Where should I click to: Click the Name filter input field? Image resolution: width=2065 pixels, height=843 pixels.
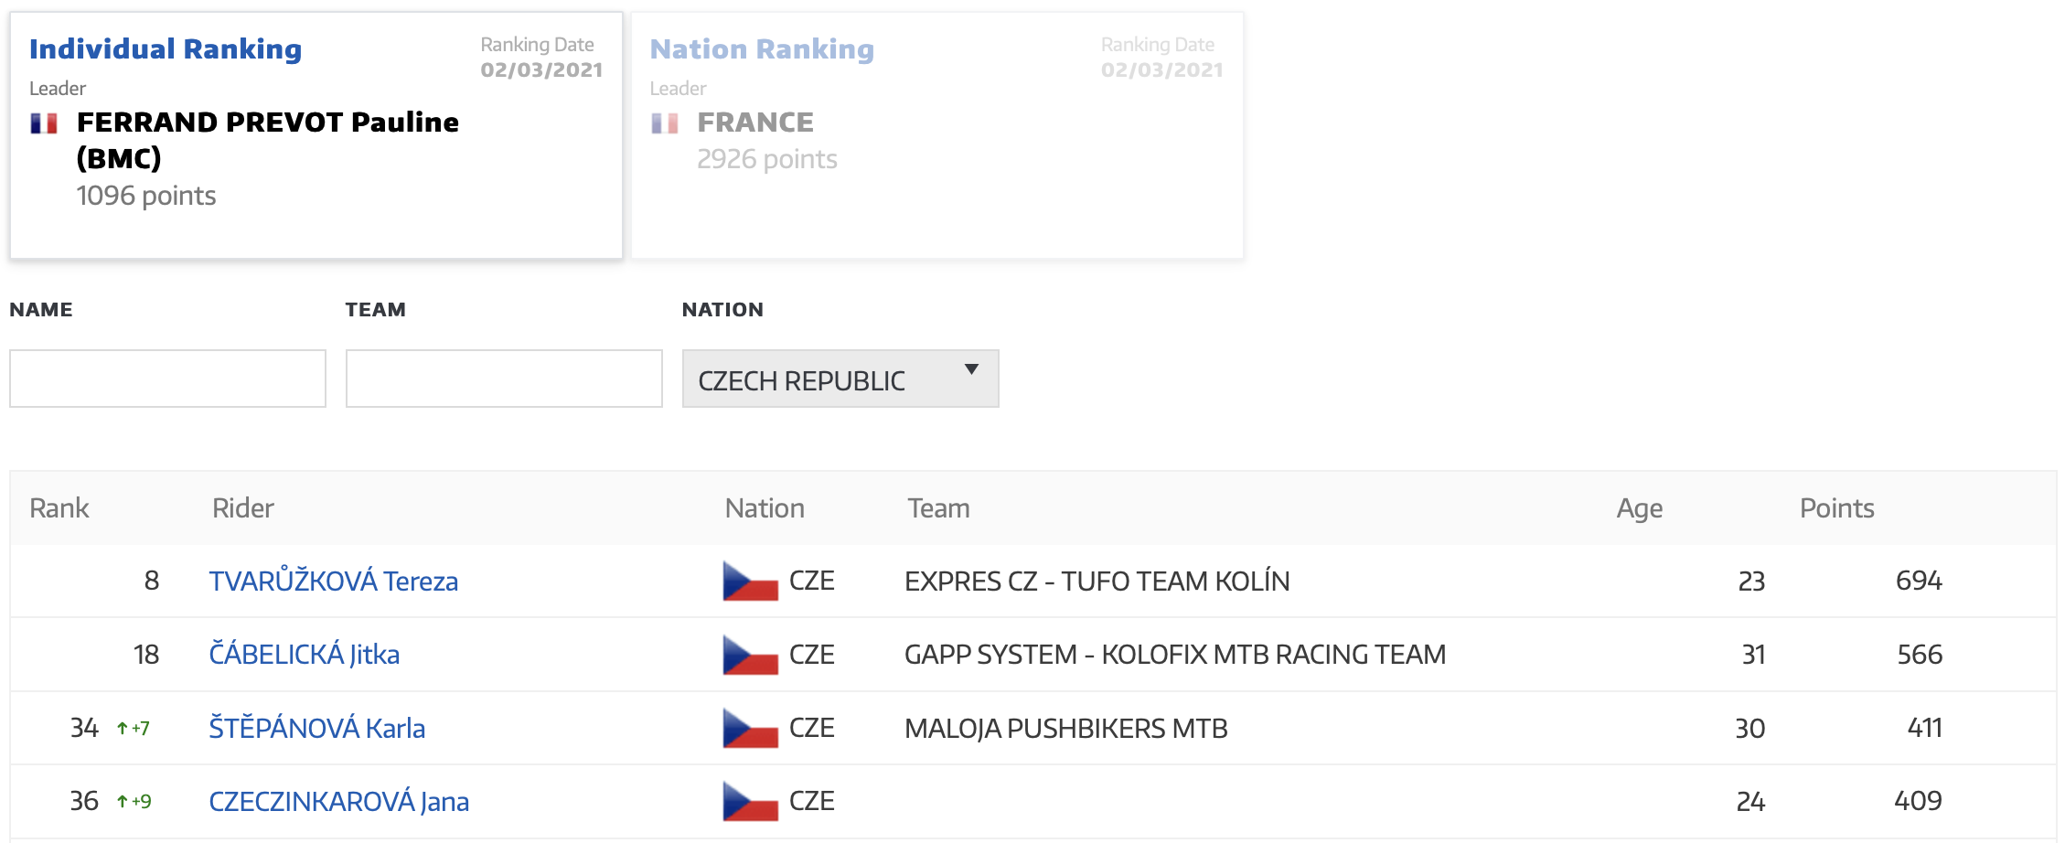(x=167, y=379)
